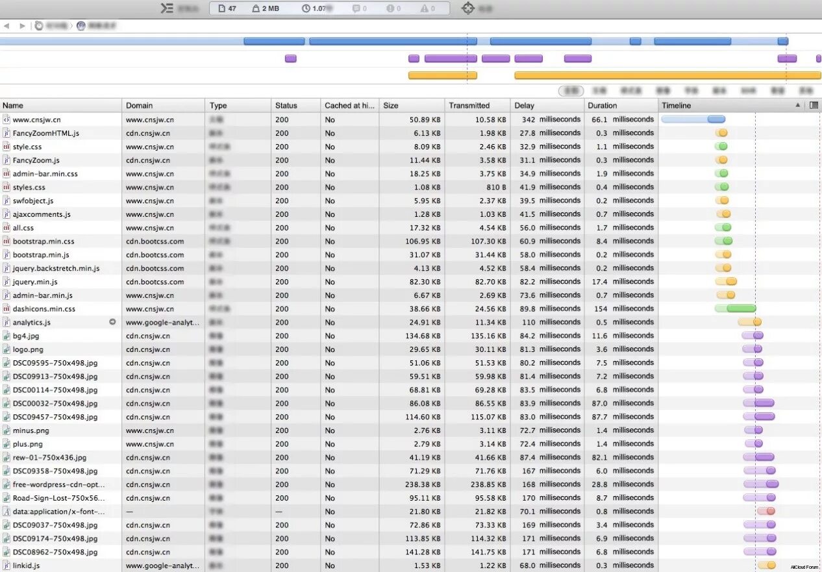Select the DSC08962-750x498.jpg row

[411, 552]
